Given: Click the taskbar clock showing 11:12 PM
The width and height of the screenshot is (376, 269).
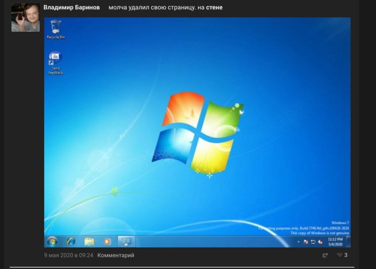Looking at the screenshot, I should click(x=335, y=241).
